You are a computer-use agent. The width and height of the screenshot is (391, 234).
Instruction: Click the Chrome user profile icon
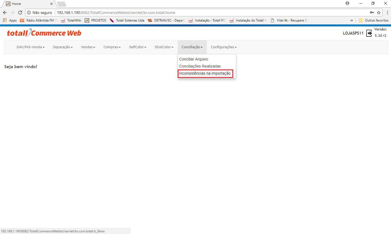[347, 3]
